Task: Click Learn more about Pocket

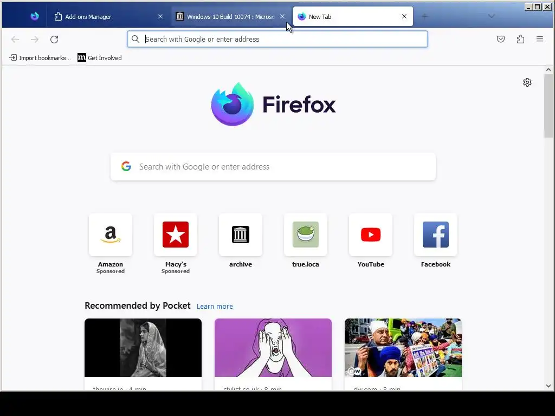Action: tap(215, 307)
